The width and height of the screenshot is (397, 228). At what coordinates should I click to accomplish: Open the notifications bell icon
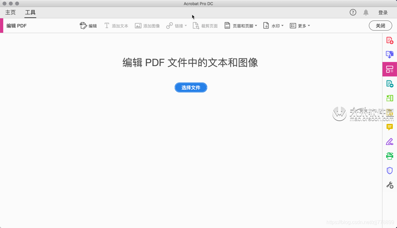366,12
